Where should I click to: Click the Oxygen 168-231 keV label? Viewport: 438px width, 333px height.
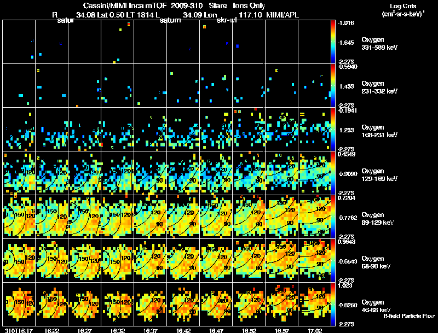click(x=379, y=131)
